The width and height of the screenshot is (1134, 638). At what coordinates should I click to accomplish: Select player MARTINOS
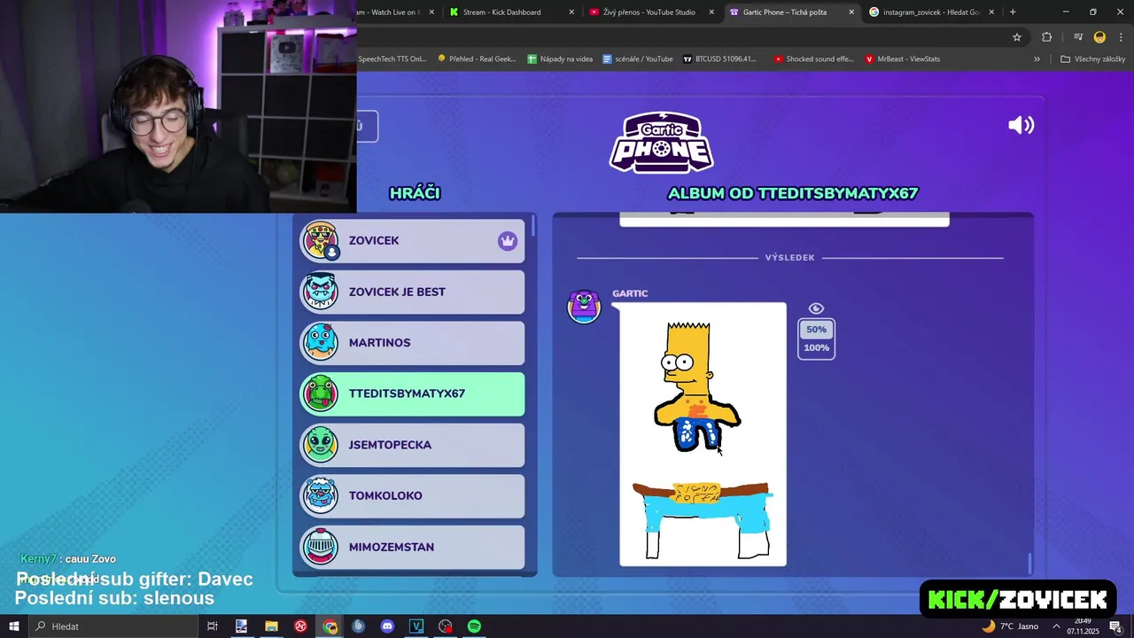(412, 343)
